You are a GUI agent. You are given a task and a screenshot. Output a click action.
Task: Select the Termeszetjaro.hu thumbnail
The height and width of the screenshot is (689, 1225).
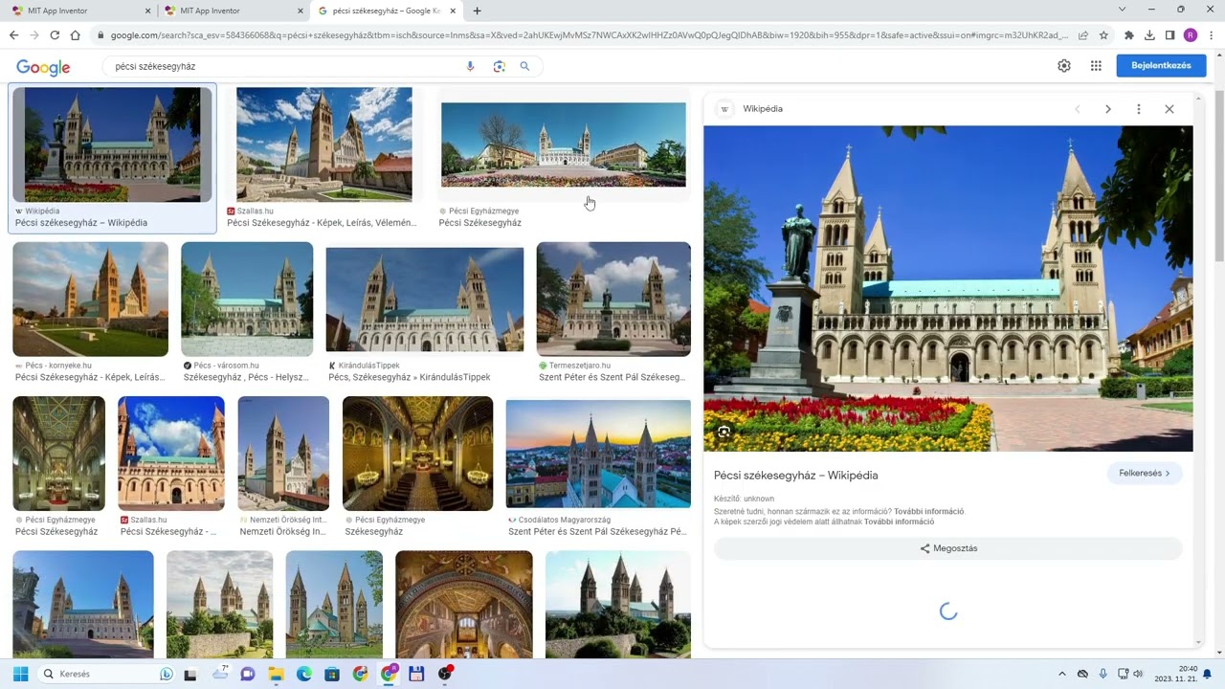(612, 299)
